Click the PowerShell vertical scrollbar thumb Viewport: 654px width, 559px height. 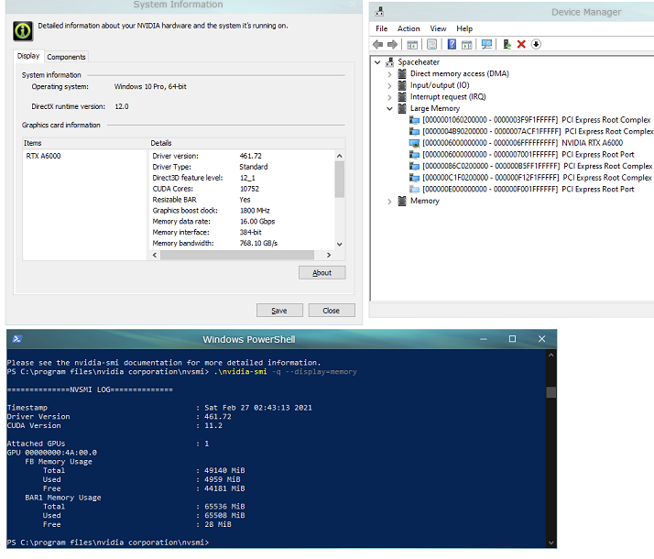(x=551, y=392)
